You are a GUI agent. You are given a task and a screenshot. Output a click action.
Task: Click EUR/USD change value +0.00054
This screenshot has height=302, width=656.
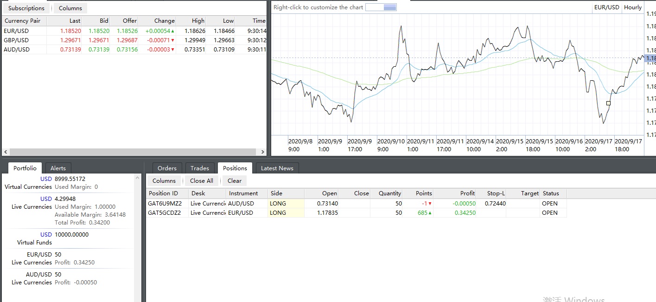160,31
